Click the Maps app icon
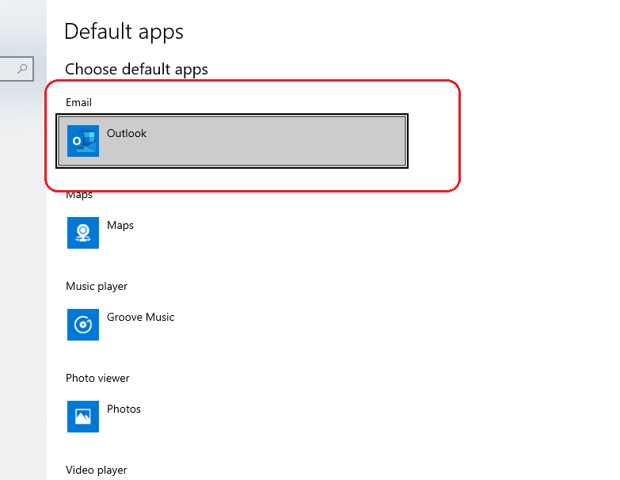The height and width of the screenshot is (480, 620). point(83,233)
